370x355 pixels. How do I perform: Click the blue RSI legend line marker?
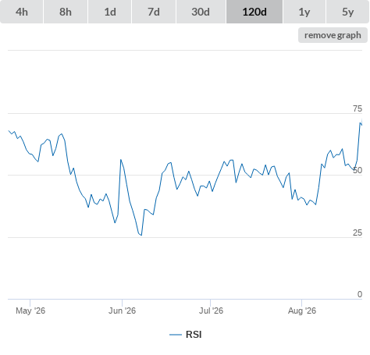click(x=176, y=335)
